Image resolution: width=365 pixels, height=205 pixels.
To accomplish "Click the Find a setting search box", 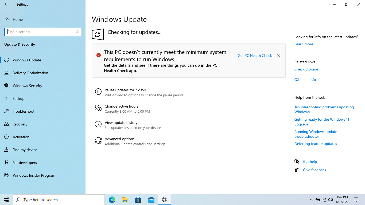I will [41, 32].
